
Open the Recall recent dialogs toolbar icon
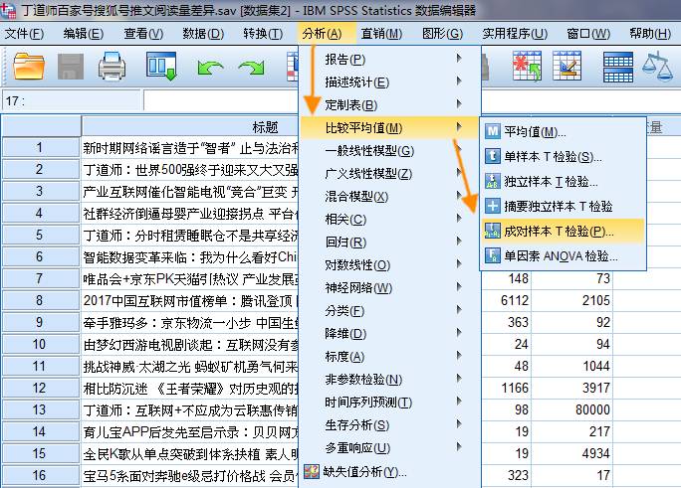(x=161, y=66)
